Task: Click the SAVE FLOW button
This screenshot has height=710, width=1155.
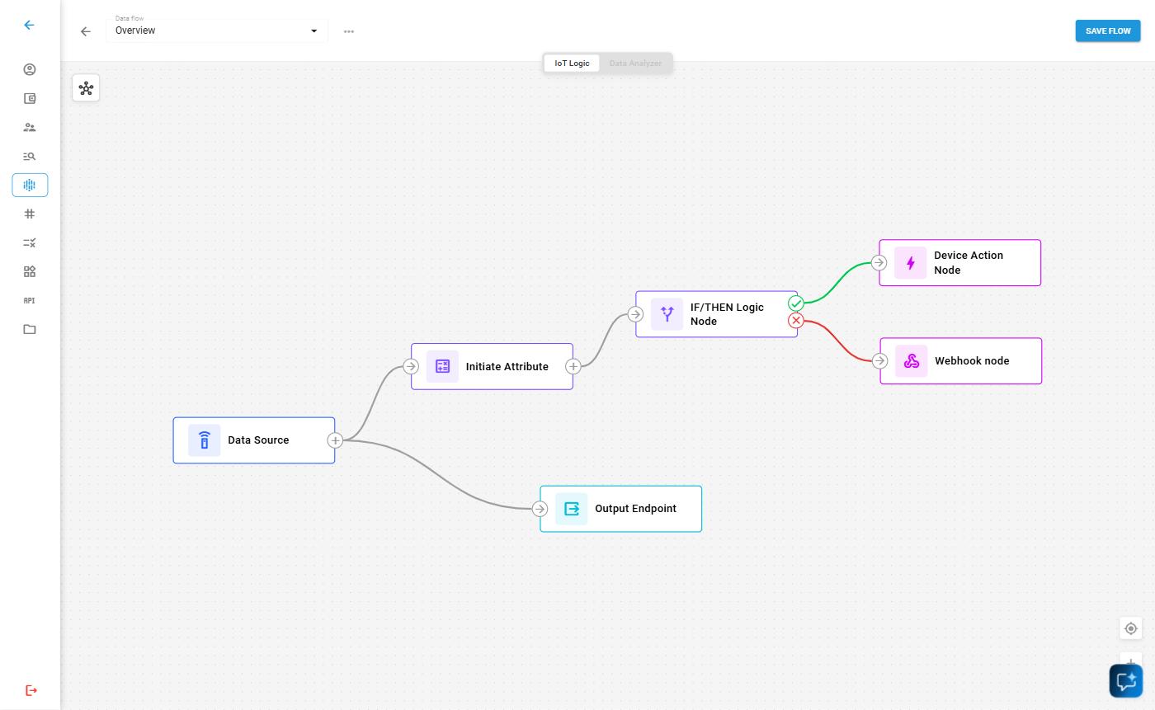Action: tap(1108, 31)
